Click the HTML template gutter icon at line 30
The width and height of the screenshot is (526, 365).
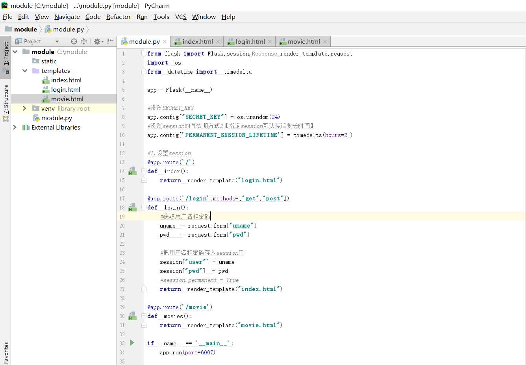coord(132,316)
